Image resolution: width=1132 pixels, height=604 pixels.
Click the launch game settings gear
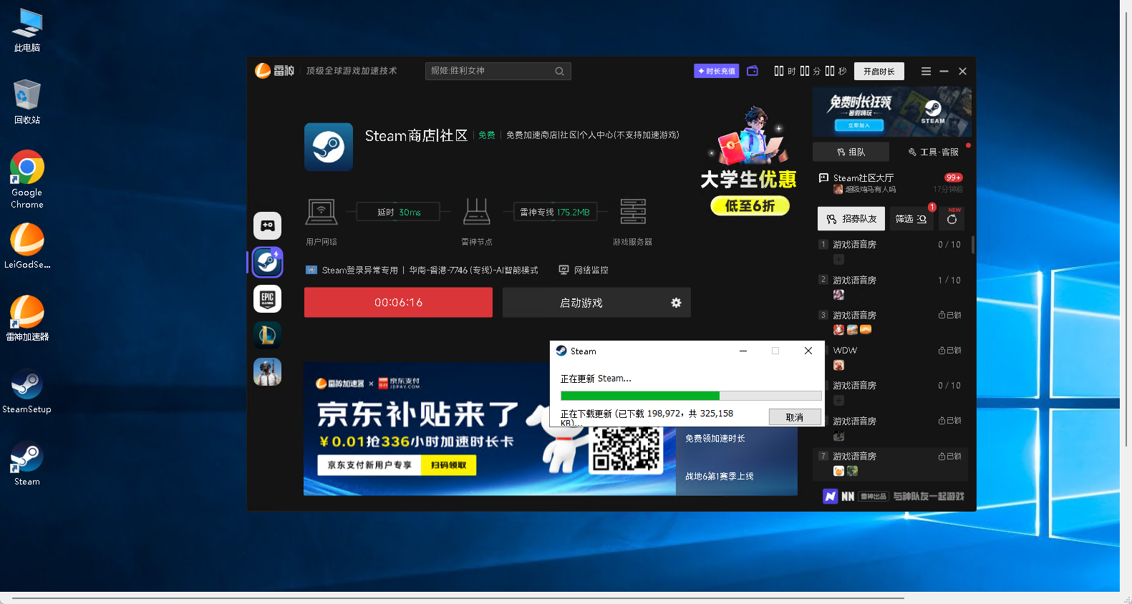coord(675,303)
